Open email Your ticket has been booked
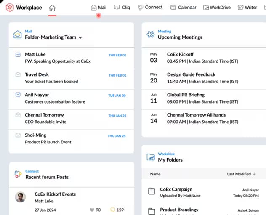The height and width of the screenshot is (215, 266). (71, 79)
